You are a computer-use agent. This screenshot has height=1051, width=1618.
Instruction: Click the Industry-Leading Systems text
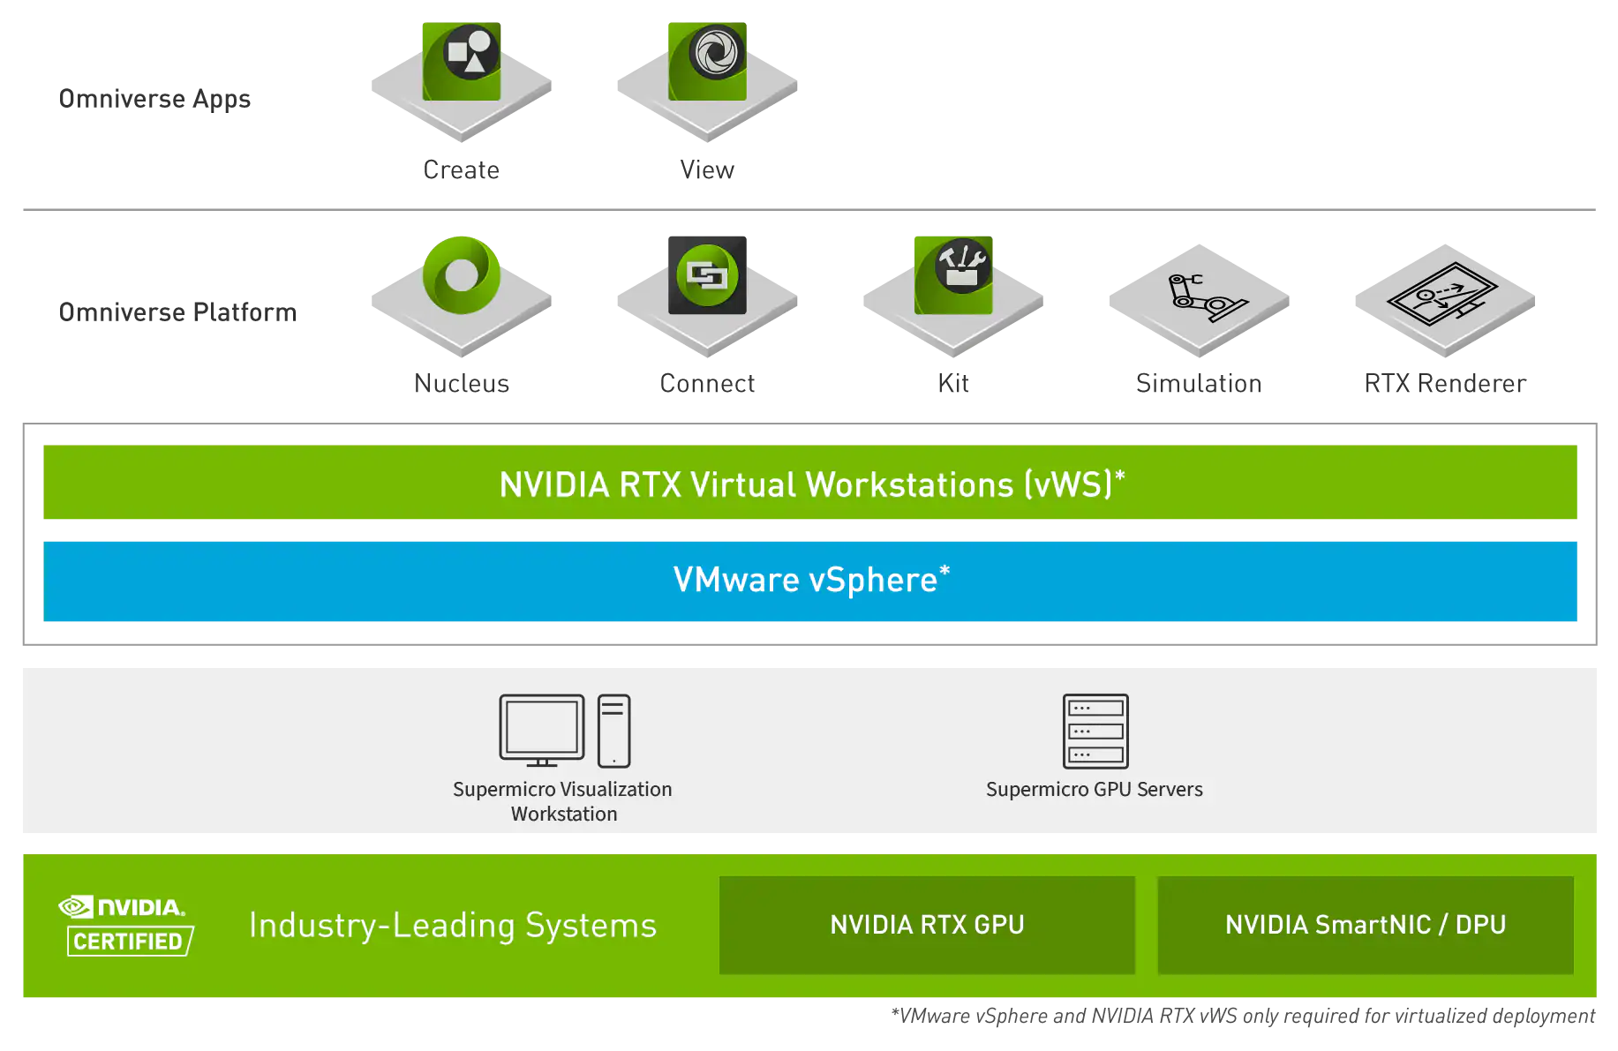coord(453,925)
